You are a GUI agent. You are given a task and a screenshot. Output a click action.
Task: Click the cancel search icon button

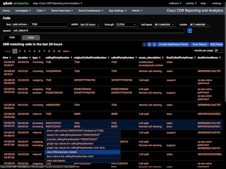point(144,44)
